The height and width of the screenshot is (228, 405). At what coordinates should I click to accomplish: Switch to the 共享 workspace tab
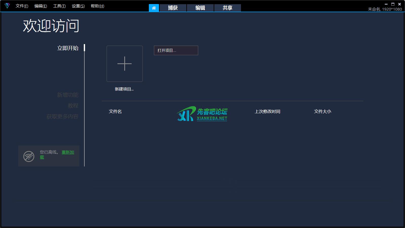[x=227, y=8]
